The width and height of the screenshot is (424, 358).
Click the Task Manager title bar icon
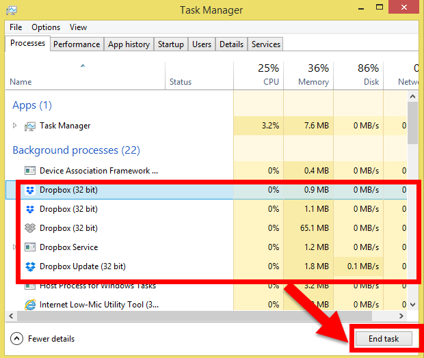[x=12, y=10]
